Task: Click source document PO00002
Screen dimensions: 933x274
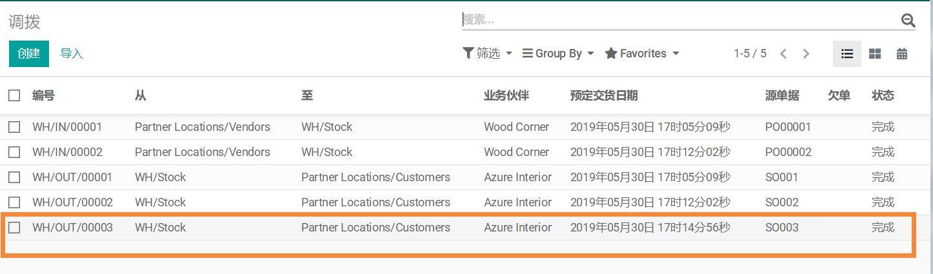Action: click(x=788, y=152)
